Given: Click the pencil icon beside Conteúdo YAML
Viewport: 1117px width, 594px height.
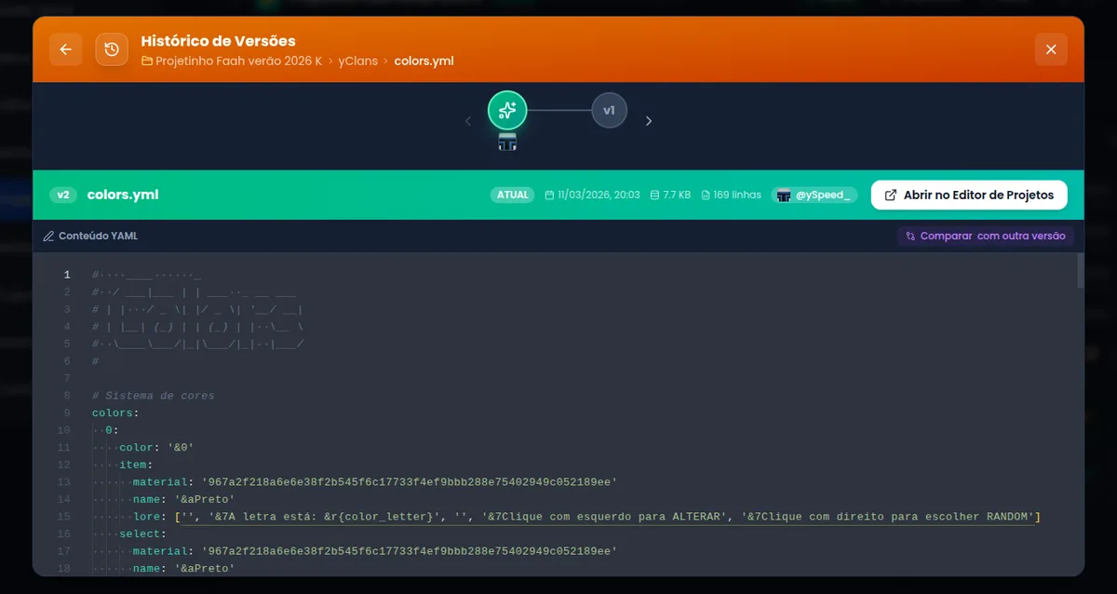Looking at the screenshot, I should point(48,236).
